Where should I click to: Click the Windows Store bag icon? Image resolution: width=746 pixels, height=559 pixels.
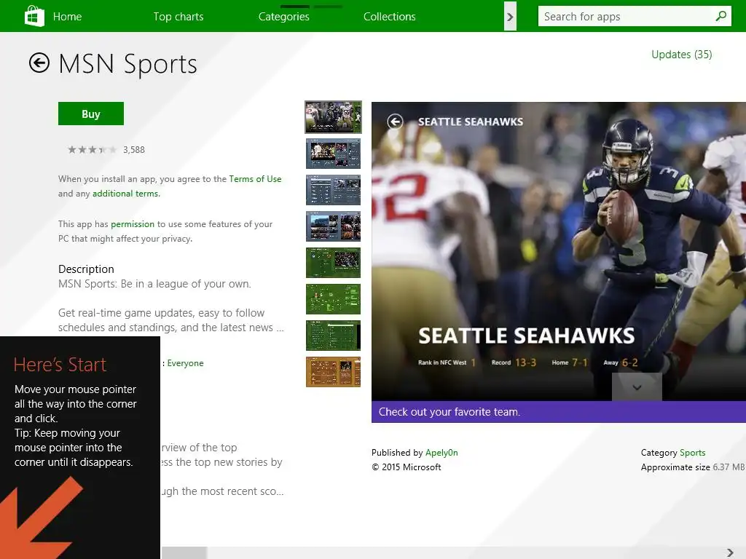tap(34, 16)
